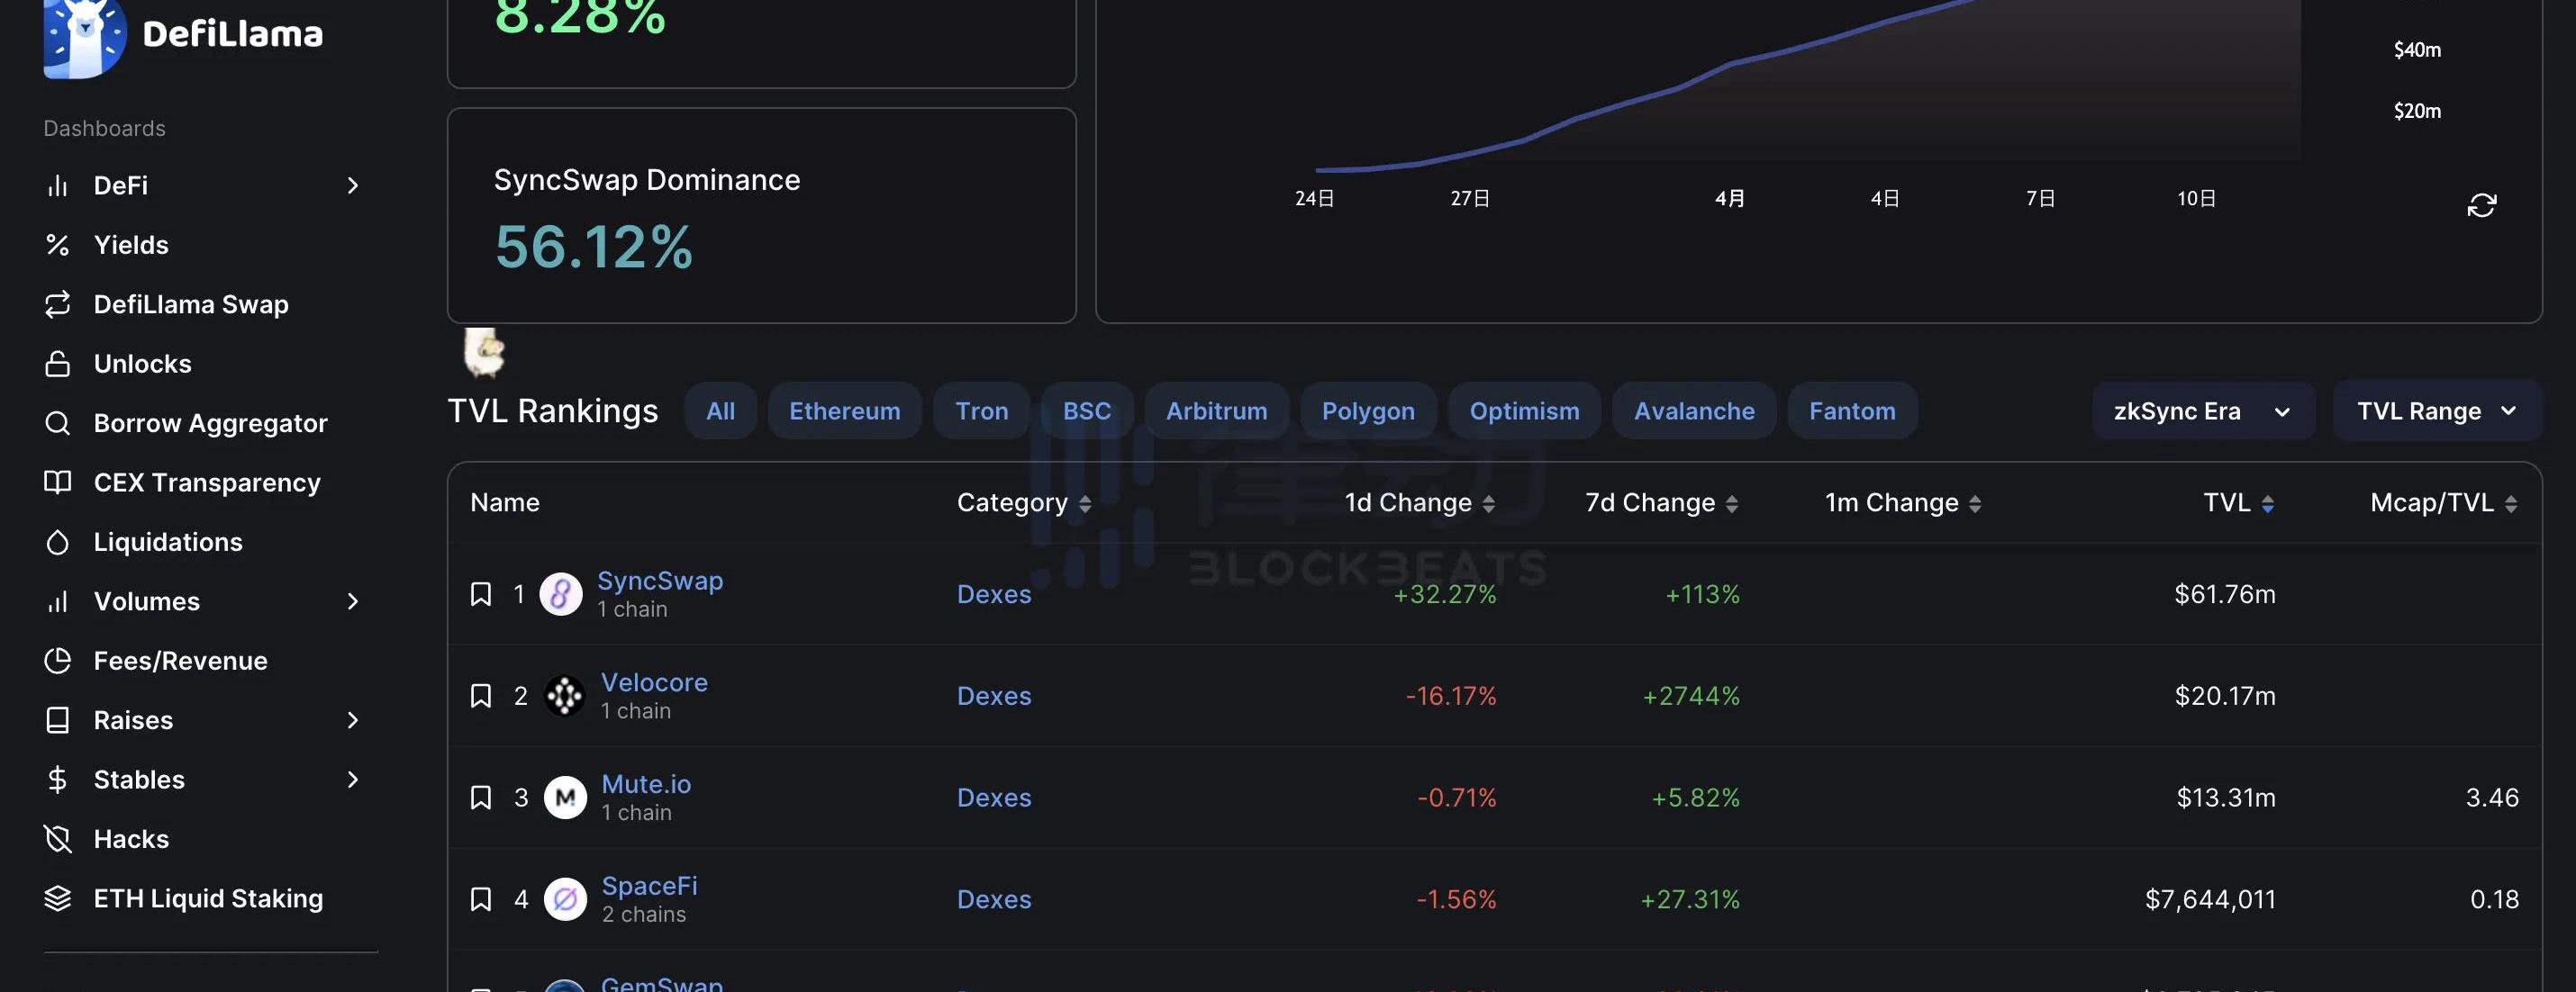2576x992 pixels.
Task: Open the zkSync Era chain dropdown
Action: [x=2202, y=411]
